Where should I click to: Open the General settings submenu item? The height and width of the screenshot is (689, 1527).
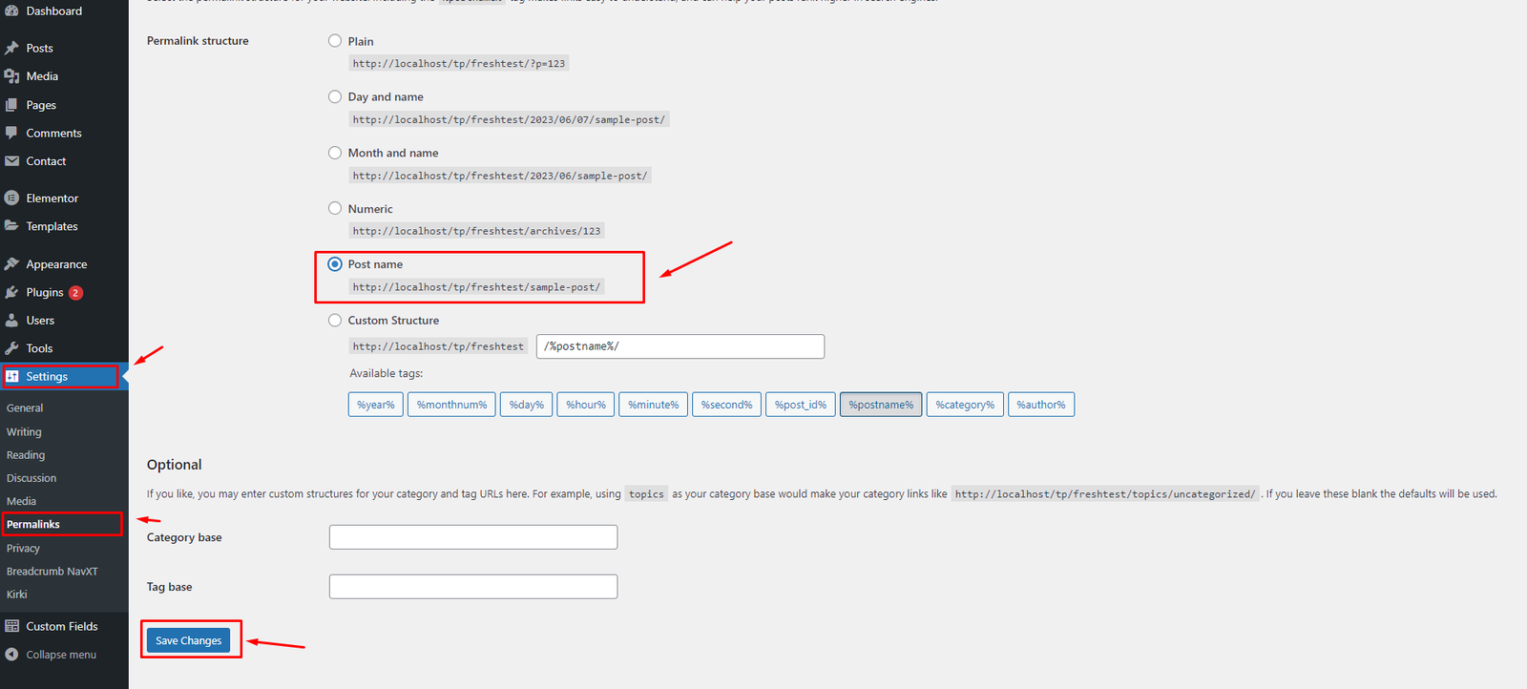click(x=25, y=408)
